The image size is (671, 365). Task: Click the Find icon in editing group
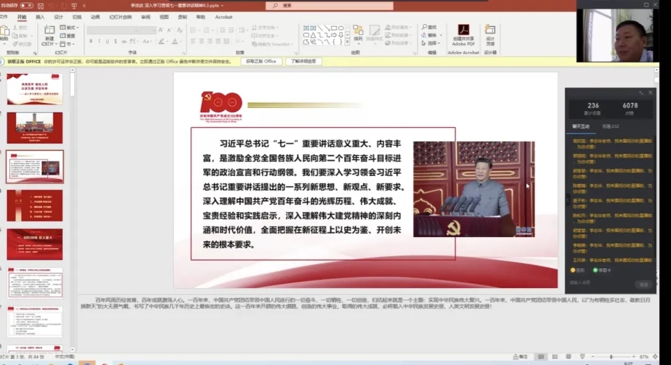coord(430,27)
